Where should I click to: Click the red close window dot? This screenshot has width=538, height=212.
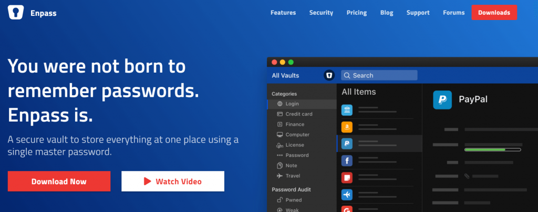coord(274,62)
